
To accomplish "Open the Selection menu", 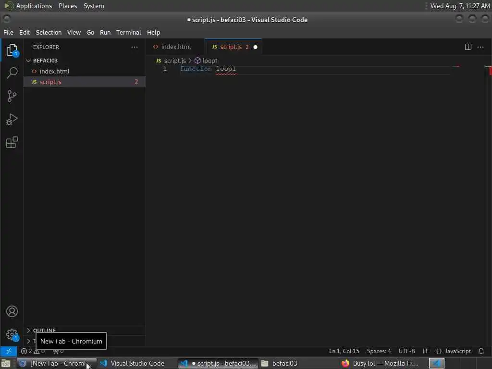I will point(49,32).
